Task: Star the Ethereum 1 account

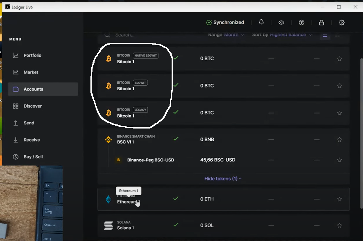Action: coord(339,199)
